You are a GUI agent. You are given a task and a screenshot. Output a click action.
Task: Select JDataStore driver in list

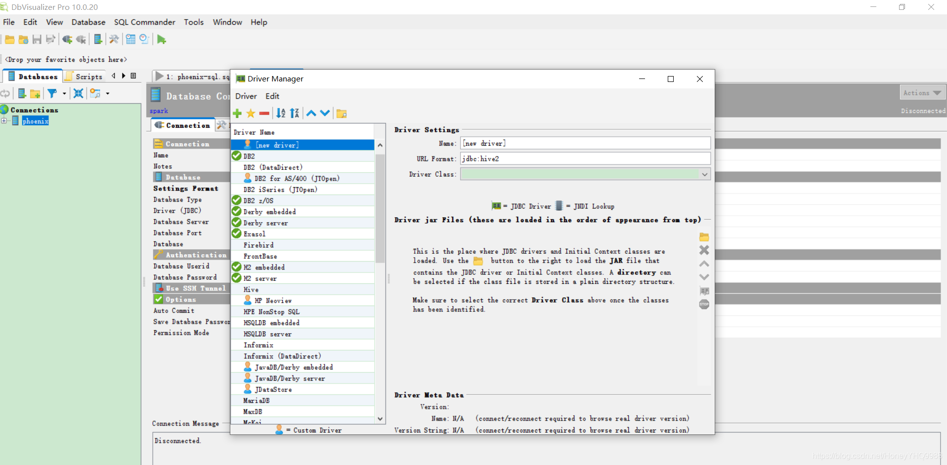[x=302, y=389]
